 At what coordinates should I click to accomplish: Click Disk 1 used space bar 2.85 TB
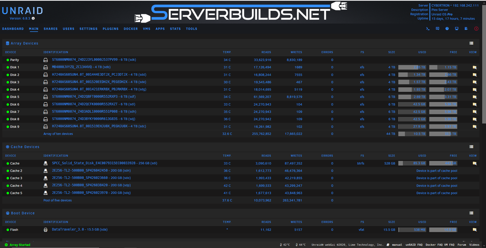[412, 67]
